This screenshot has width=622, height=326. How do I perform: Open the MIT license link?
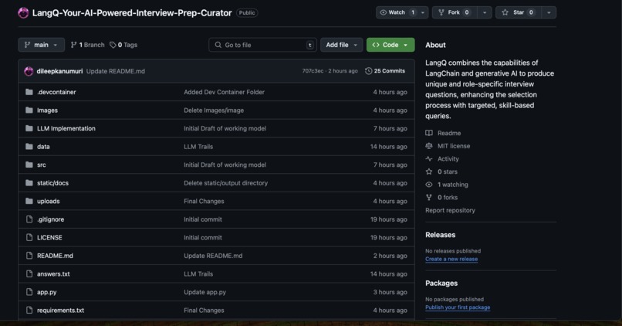tap(454, 146)
